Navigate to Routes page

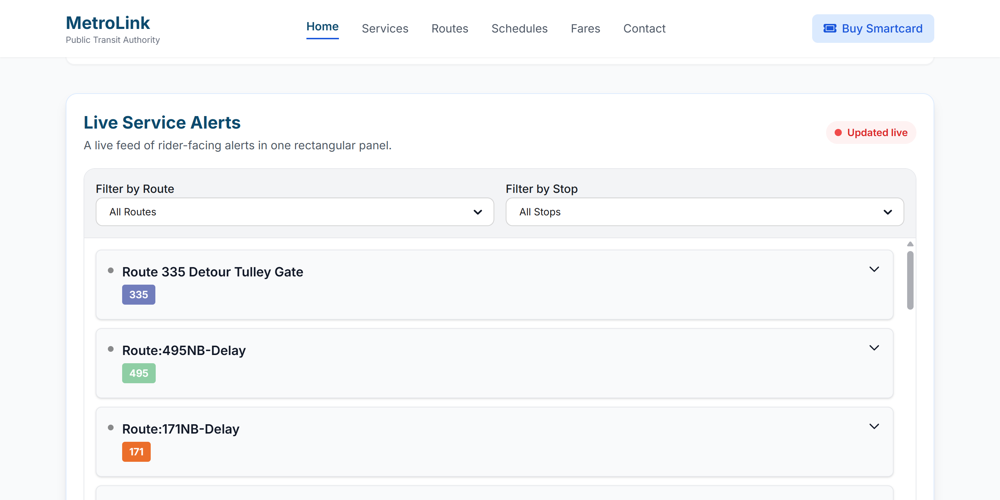point(450,28)
